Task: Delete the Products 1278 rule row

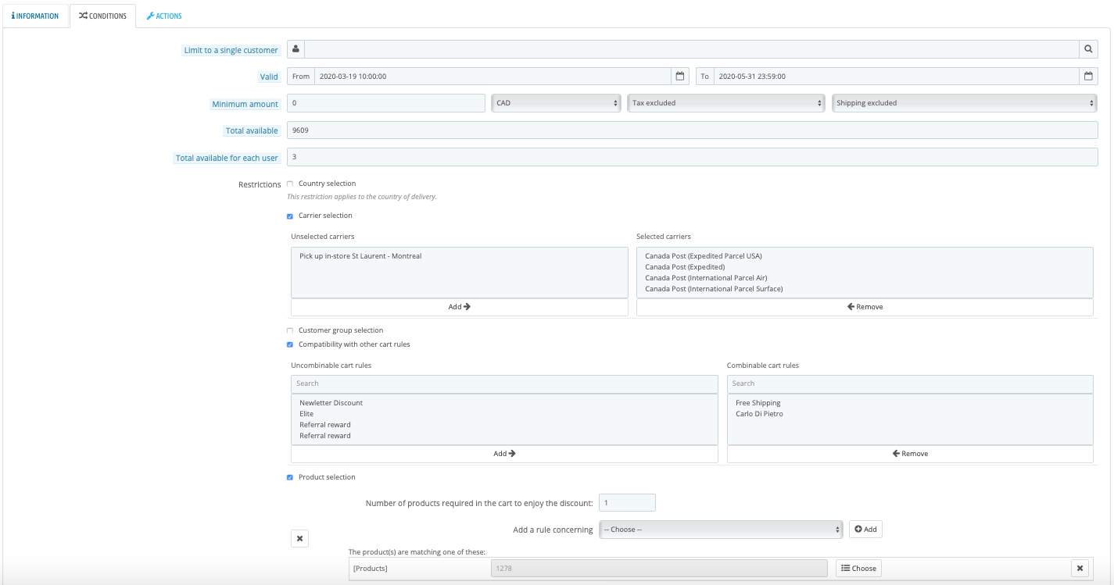Action: coord(1080,568)
